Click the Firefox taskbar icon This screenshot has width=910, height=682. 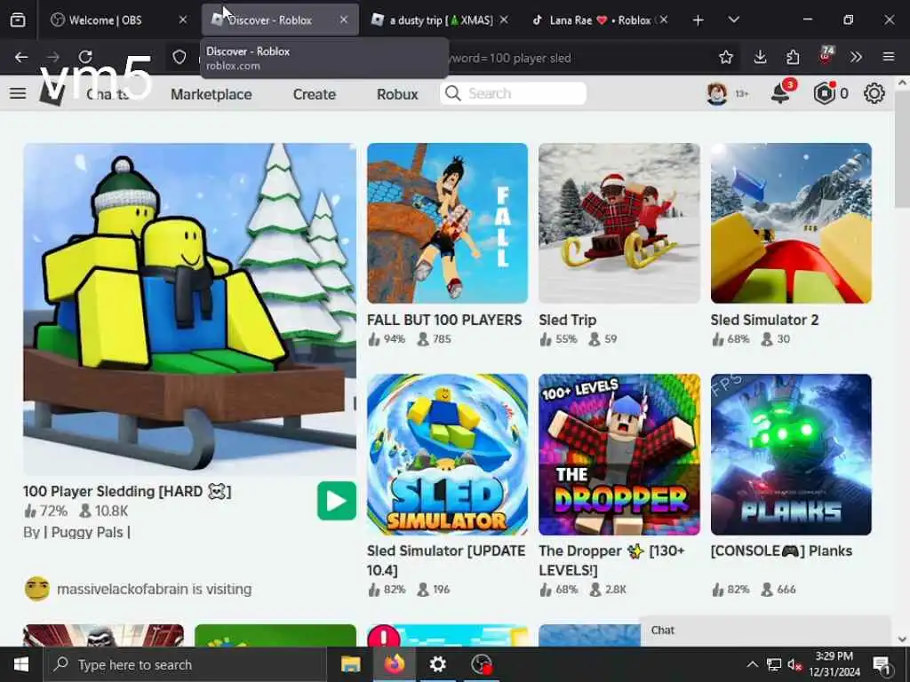point(394,664)
